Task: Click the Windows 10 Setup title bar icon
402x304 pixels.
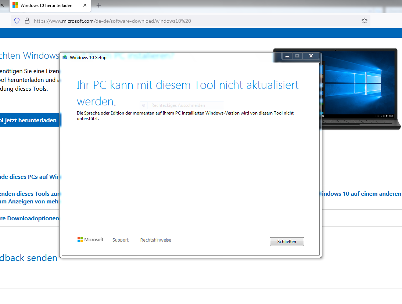Action: coord(65,57)
